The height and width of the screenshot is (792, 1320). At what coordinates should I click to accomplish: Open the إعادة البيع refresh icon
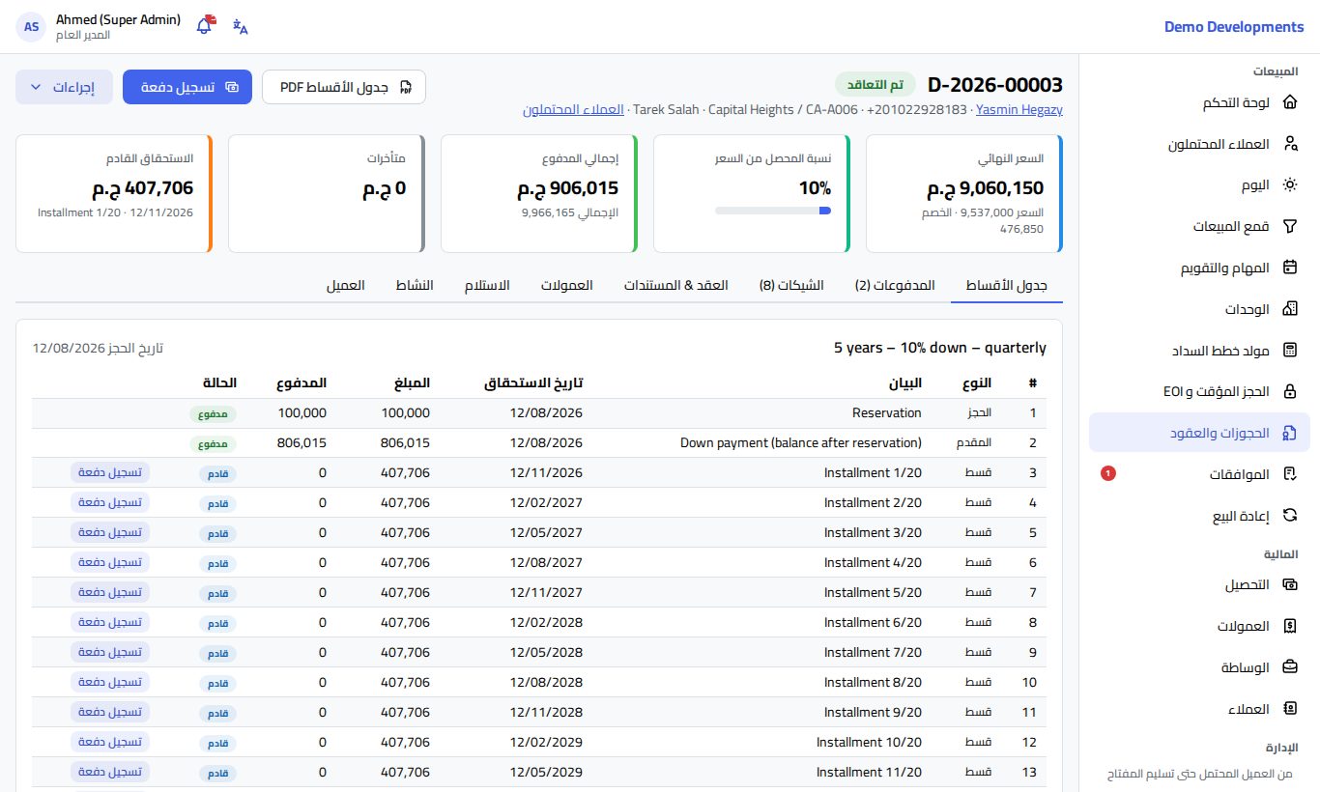[1289, 516]
